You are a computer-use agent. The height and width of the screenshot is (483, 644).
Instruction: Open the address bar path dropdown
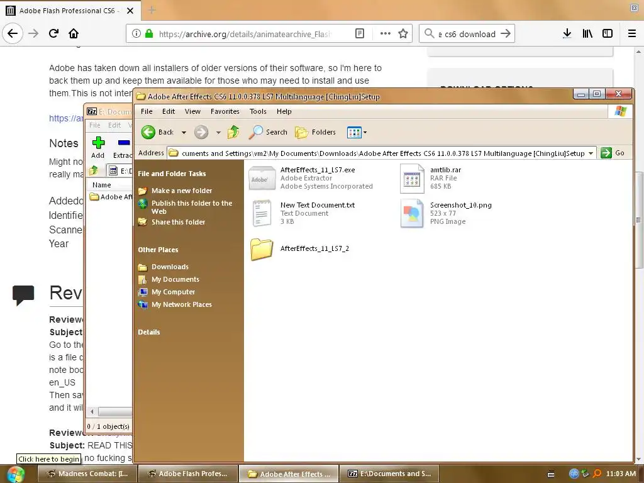[x=591, y=153]
